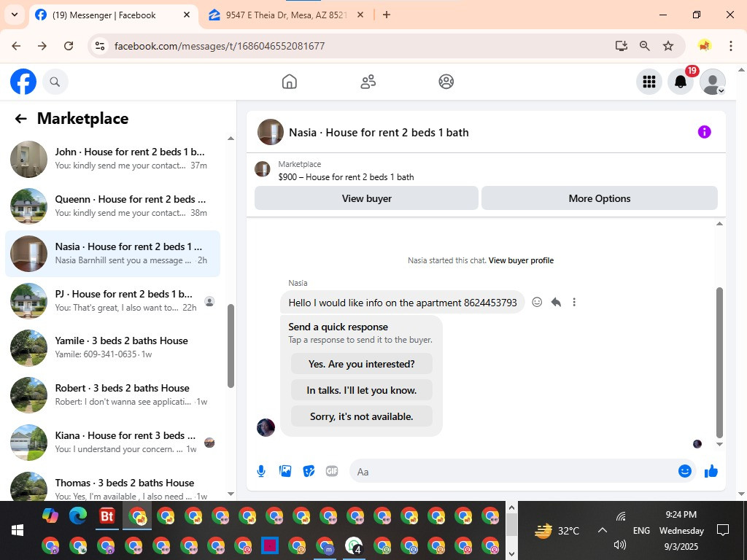Click the back arrow beside Marketplace
This screenshot has height=560, width=747.
click(20, 119)
